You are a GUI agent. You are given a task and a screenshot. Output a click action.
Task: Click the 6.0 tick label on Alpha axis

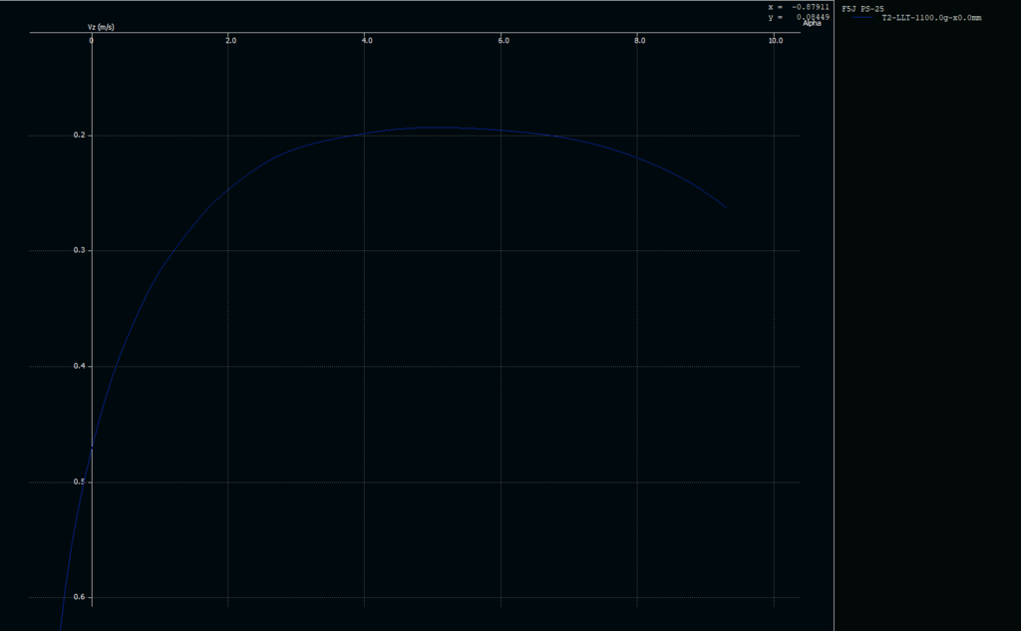[x=504, y=41]
